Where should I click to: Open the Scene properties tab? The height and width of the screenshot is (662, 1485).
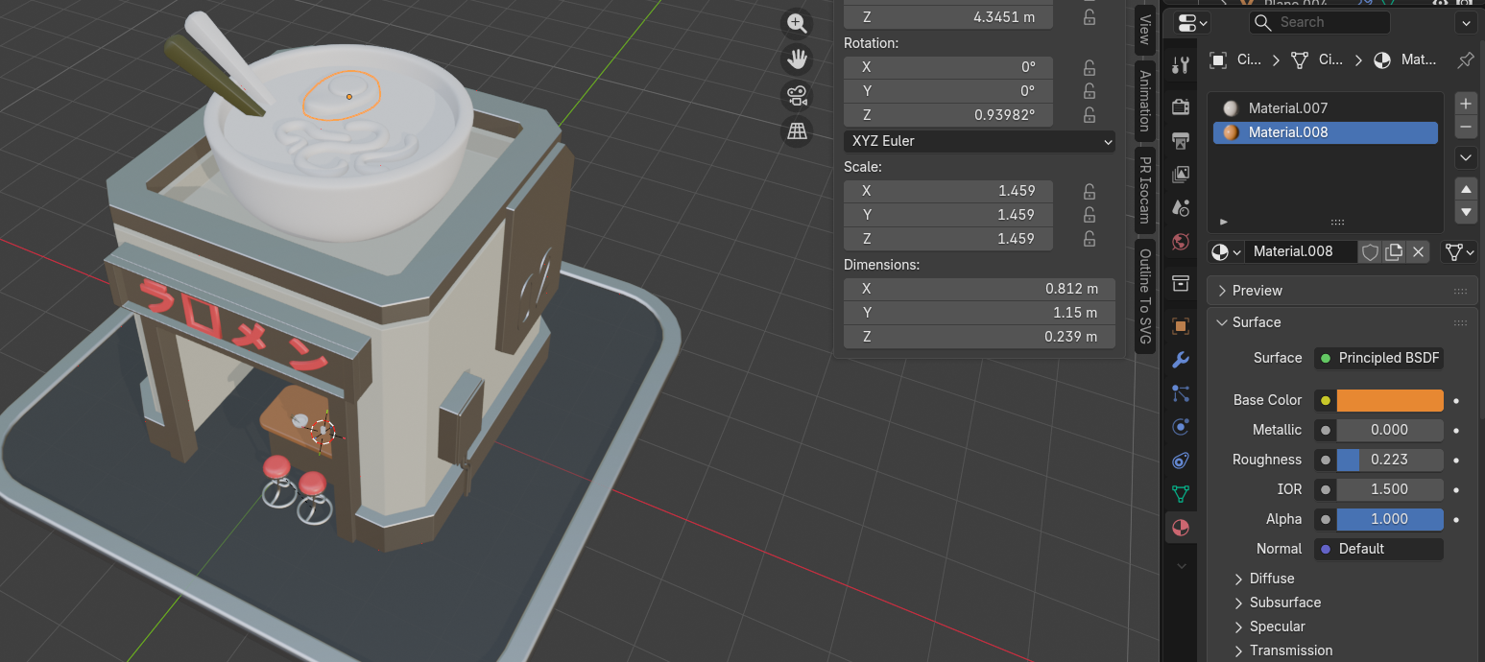(1181, 207)
